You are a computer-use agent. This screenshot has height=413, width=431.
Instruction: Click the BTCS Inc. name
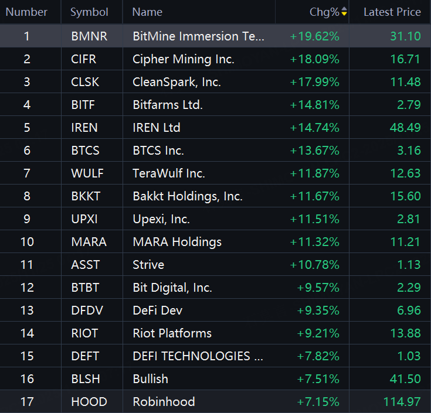click(158, 151)
